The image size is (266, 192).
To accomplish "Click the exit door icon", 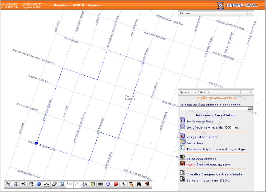I will point(147,184).
